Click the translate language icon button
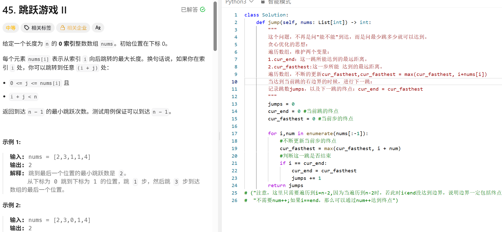The height and width of the screenshot is (232, 502). pos(98,28)
